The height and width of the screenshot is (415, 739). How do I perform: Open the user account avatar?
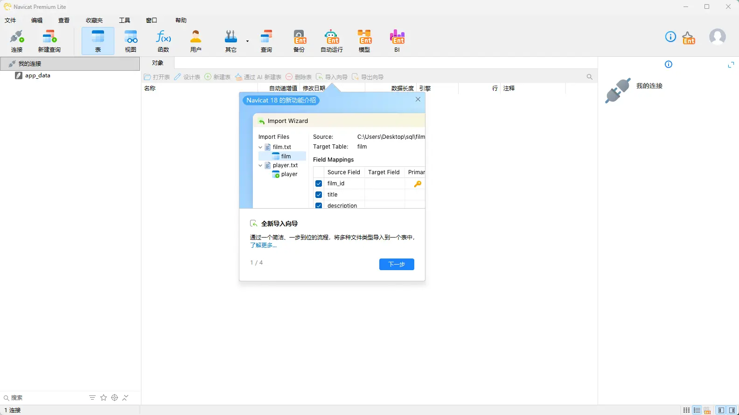click(x=718, y=37)
